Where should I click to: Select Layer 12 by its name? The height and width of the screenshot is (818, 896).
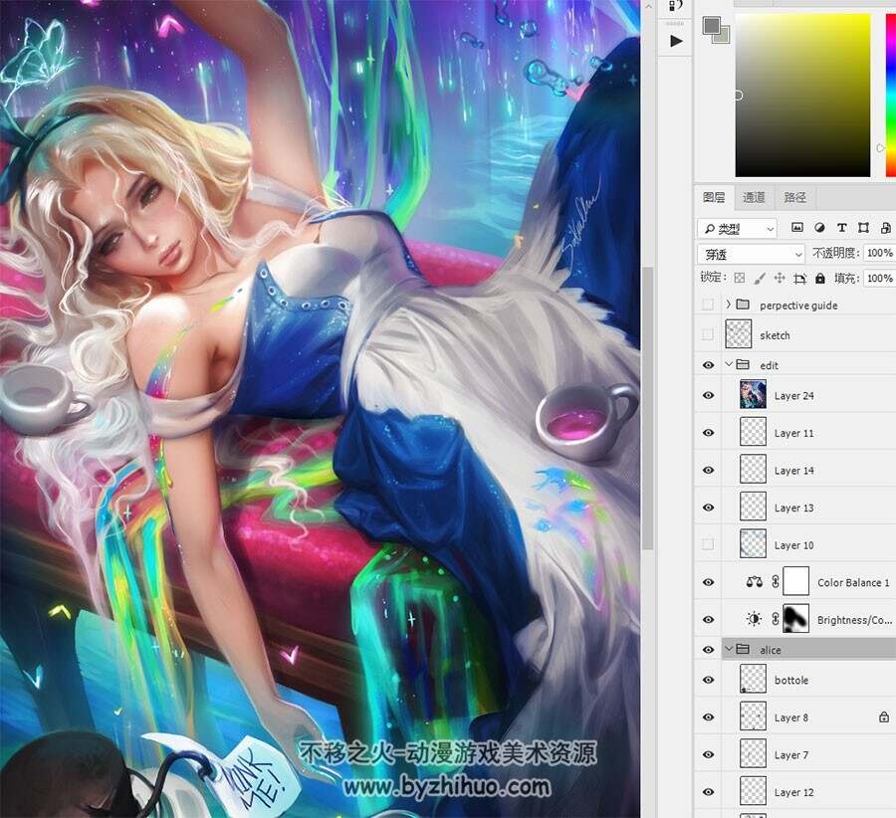793,792
